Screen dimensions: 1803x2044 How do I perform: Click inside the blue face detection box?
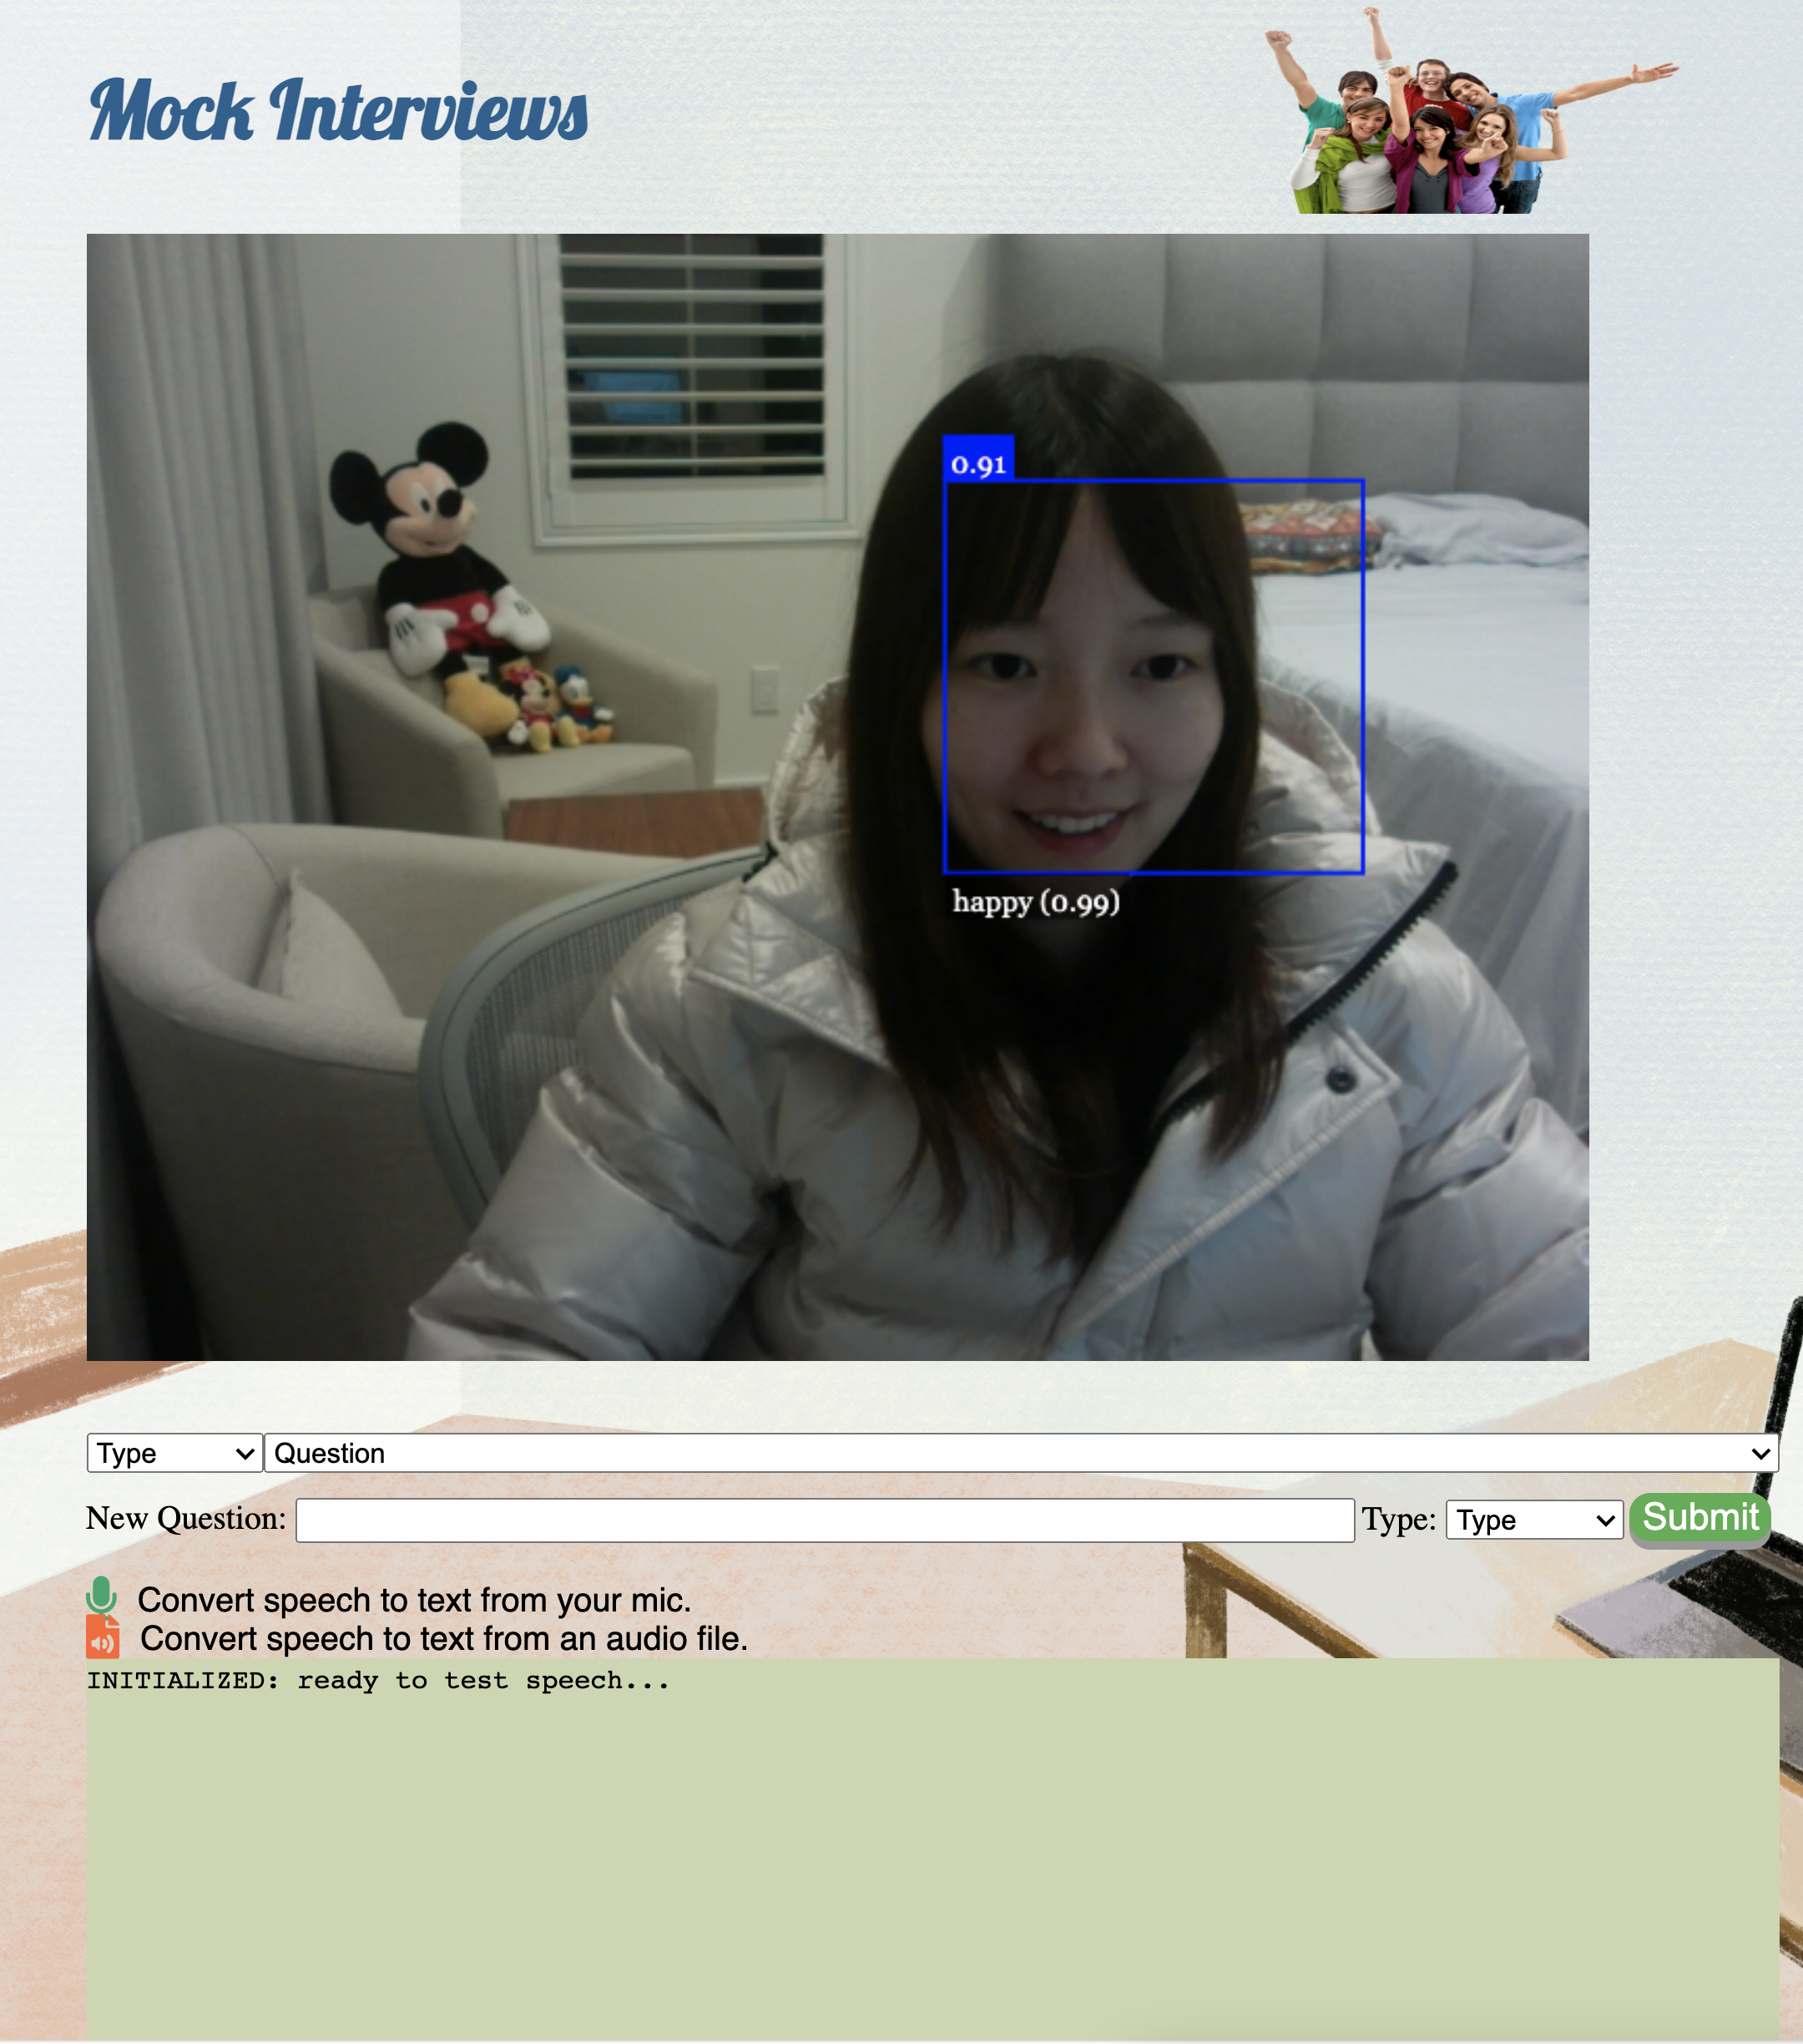pos(1154,676)
